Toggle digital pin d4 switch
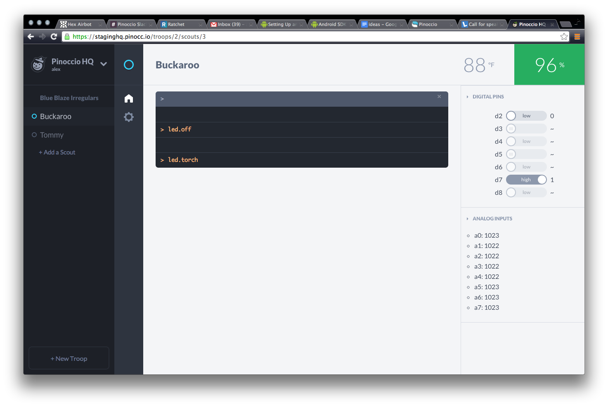Screen dimensions: 608x407 (x=526, y=141)
